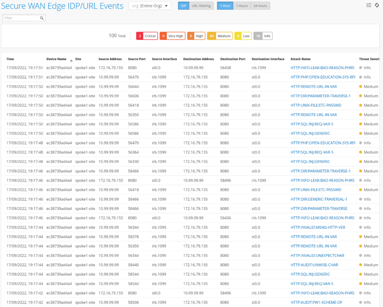Click source port 56364 cell
Image resolution: width=383 pixels, height=307 pixels.
tap(134, 152)
